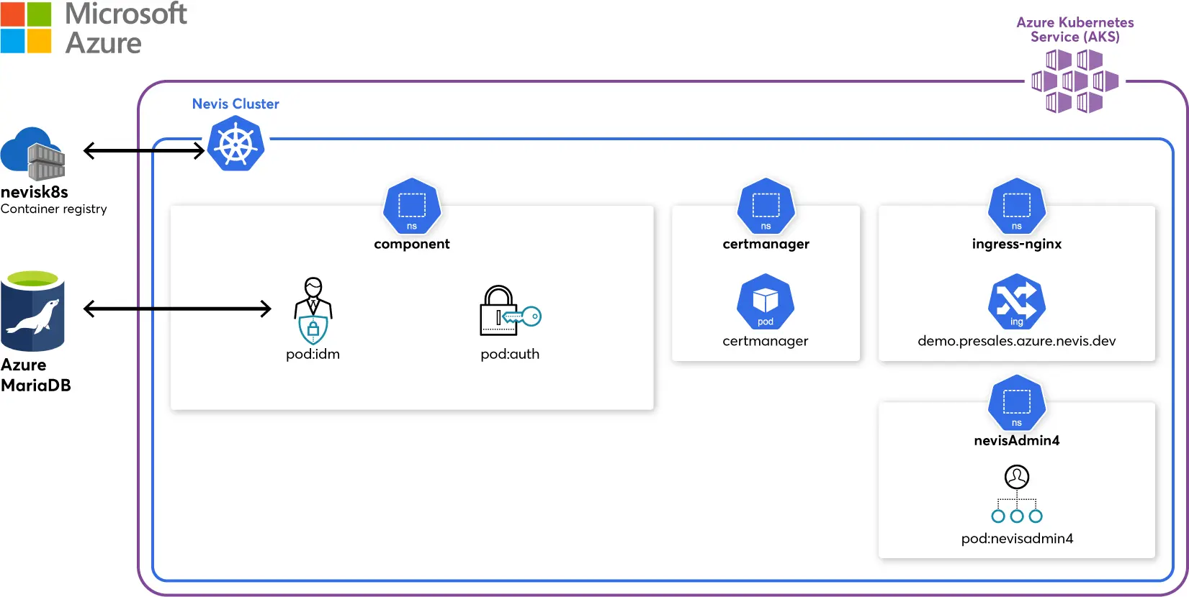1189x597 pixels.
Task: Click the bold 'certmanager' namespace label
Action: coord(766,244)
